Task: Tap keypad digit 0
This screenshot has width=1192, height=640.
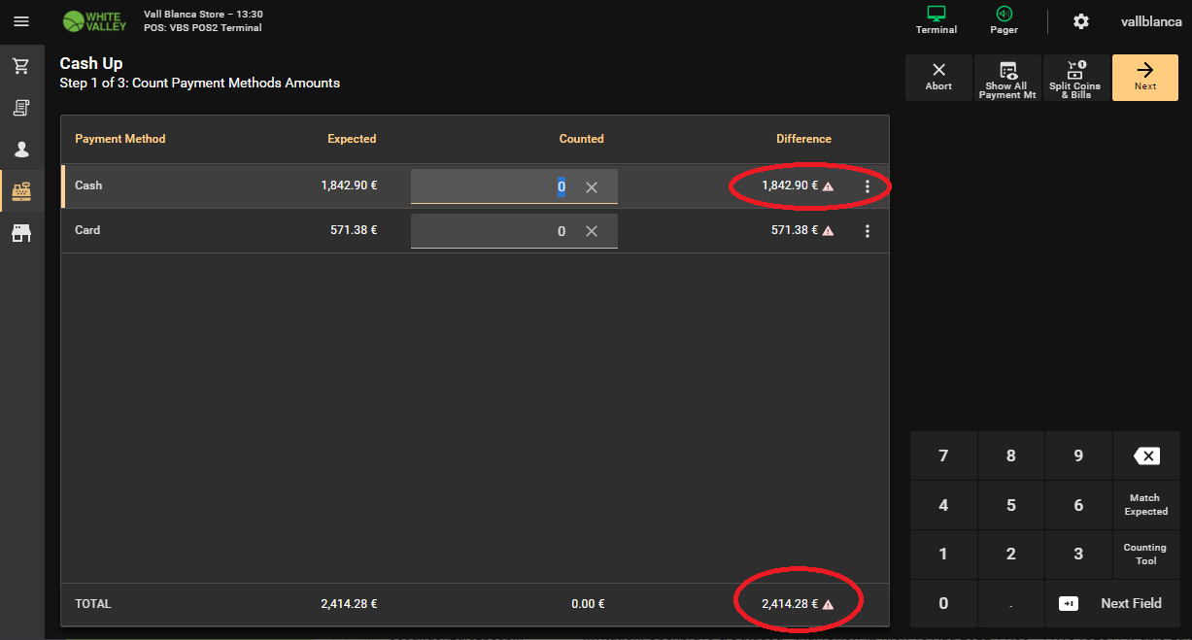Action: tap(943, 603)
